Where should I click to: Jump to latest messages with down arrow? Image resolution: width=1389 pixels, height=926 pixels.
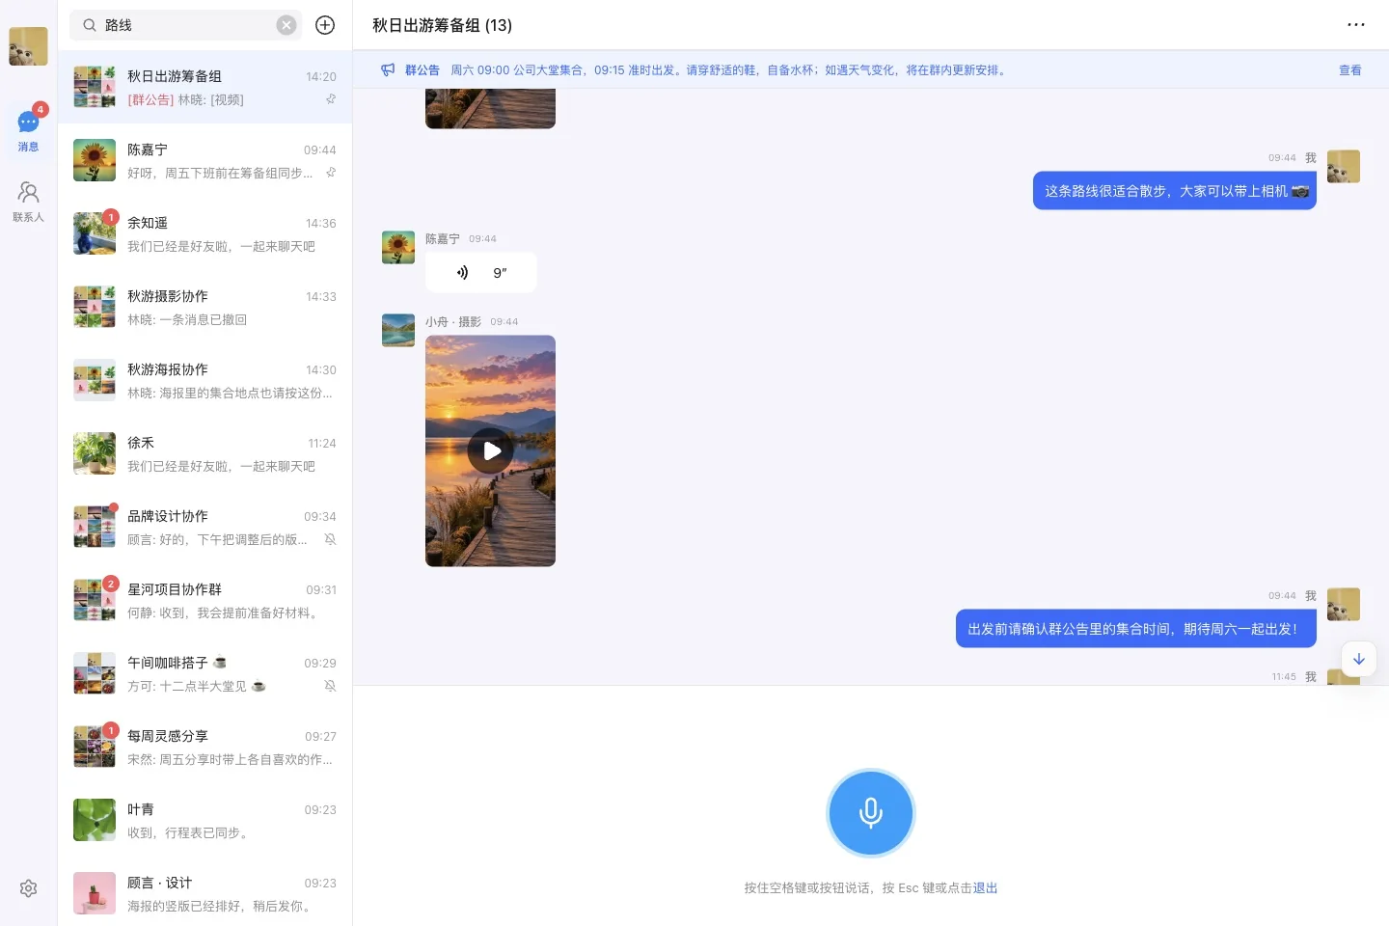[x=1358, y=659]
